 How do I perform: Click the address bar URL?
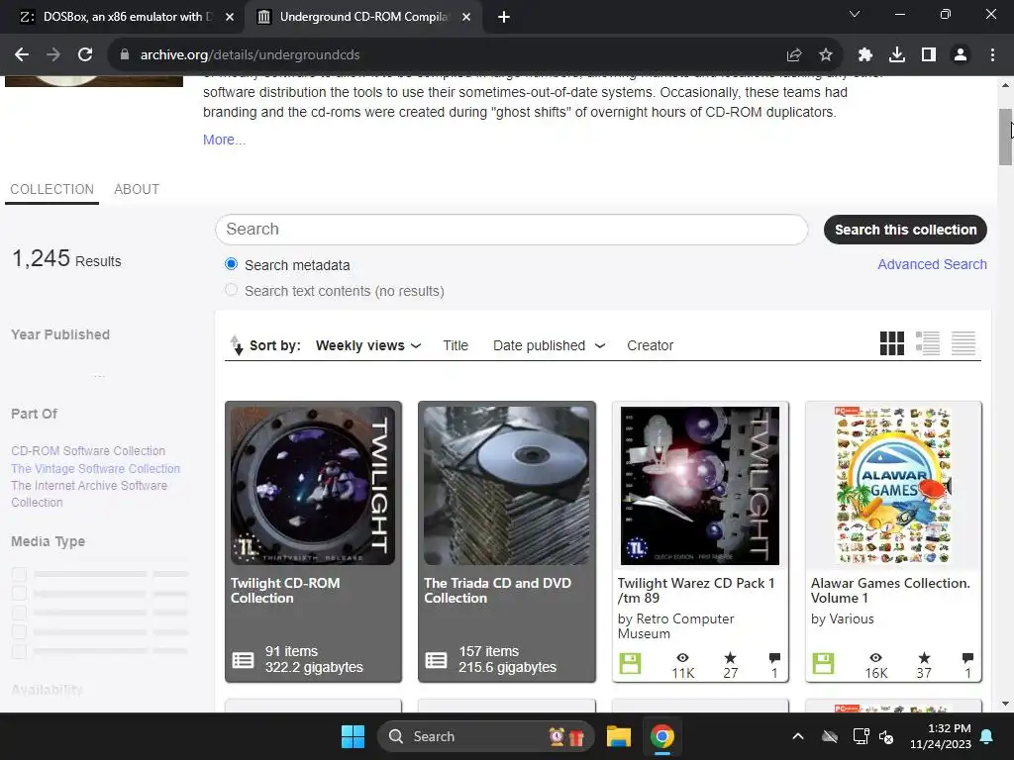[x=250, y=55]
